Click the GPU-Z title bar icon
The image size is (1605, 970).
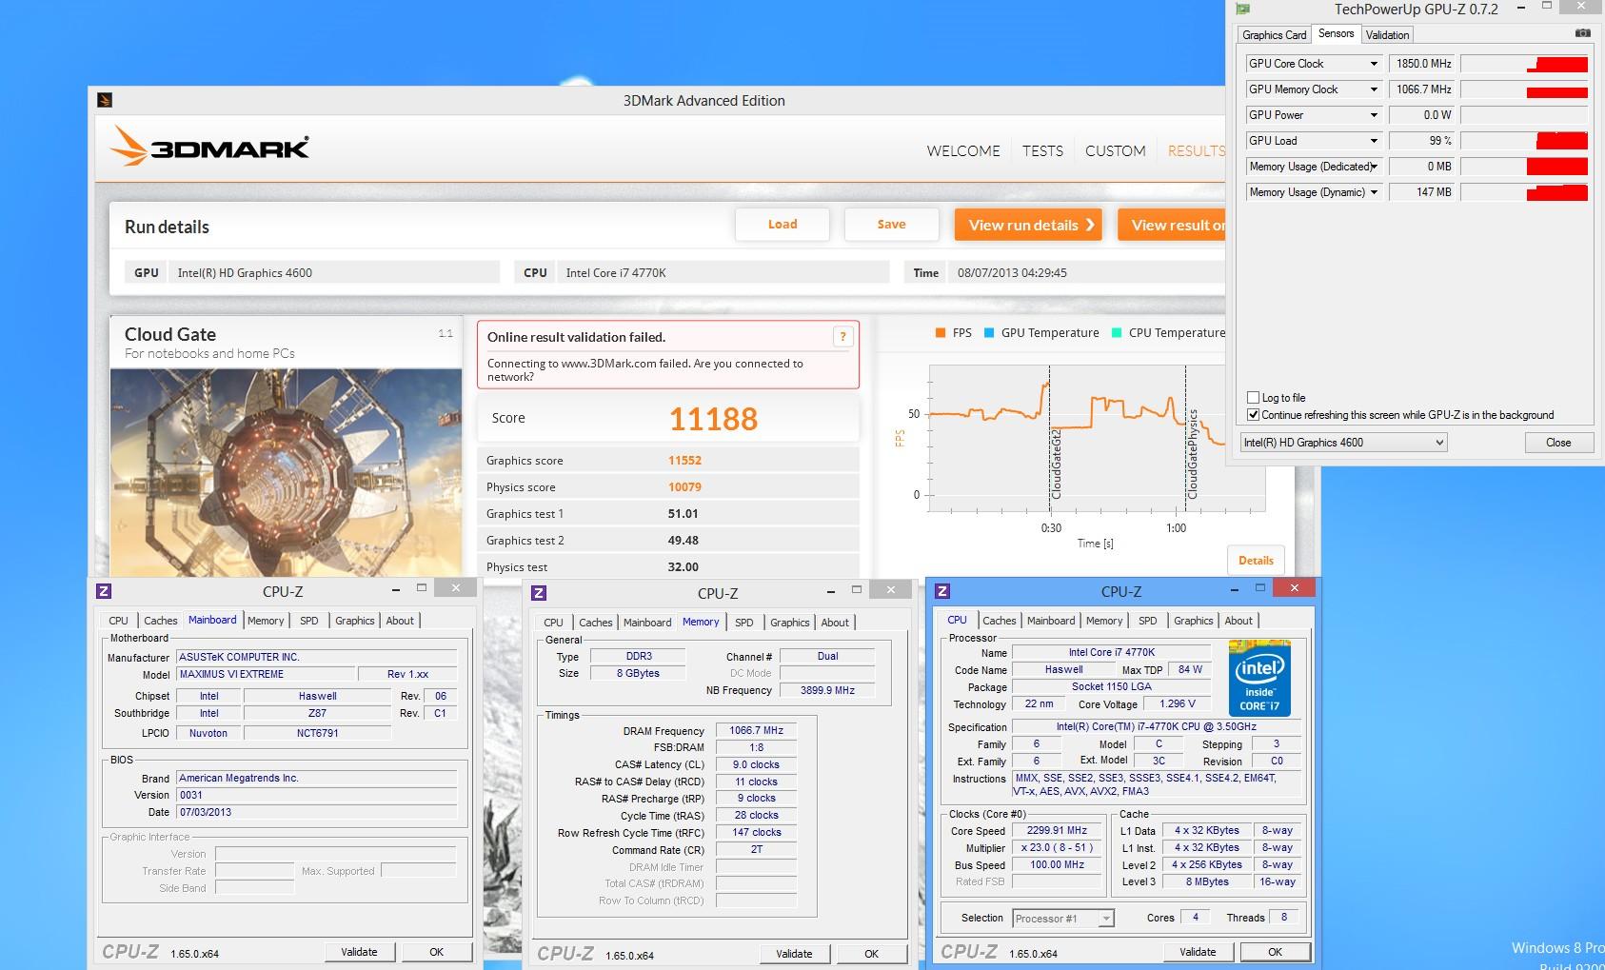point(1242,9)
